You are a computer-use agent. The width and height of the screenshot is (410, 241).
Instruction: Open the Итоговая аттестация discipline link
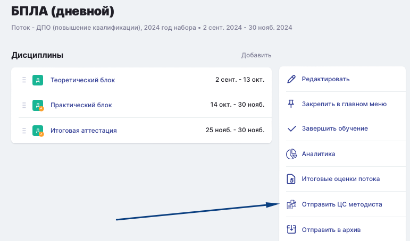pyautogui.click(x=83, y=131)
